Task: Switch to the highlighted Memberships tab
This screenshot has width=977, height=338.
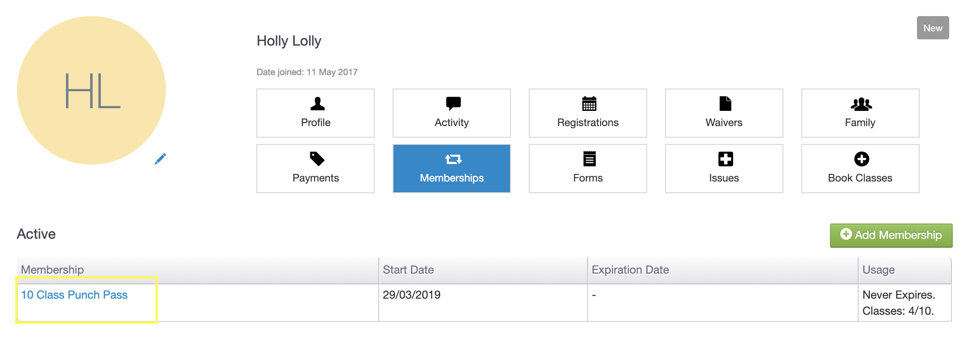Action: tap(451, 169)
